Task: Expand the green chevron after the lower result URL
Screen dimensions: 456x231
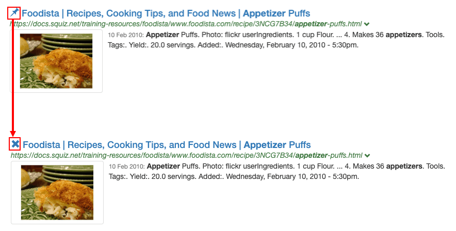Action: pos(367,156)
